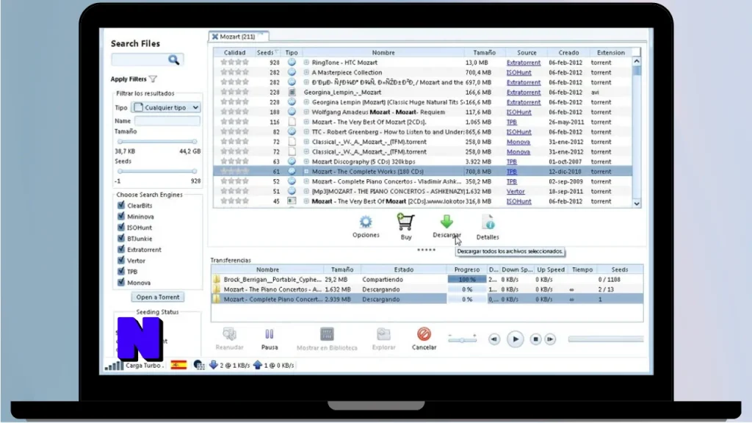Close the Mozart (211) tab
This screenshot has width=752, height=423.
[x=215, y=37]
